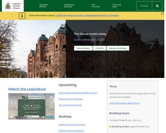Open the Get involved menu

(x=96, y=6)
